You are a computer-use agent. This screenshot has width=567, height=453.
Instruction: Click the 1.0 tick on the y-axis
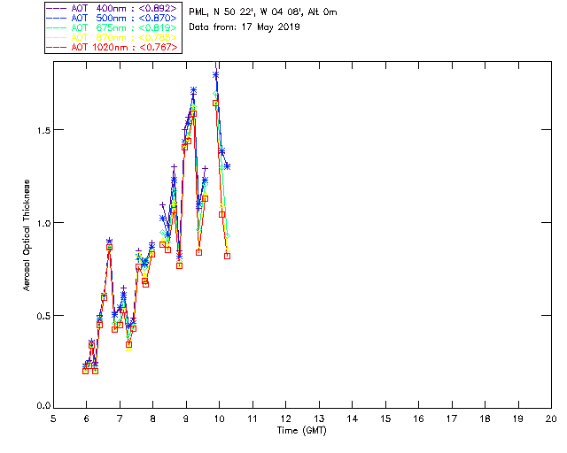coord(41,222)
